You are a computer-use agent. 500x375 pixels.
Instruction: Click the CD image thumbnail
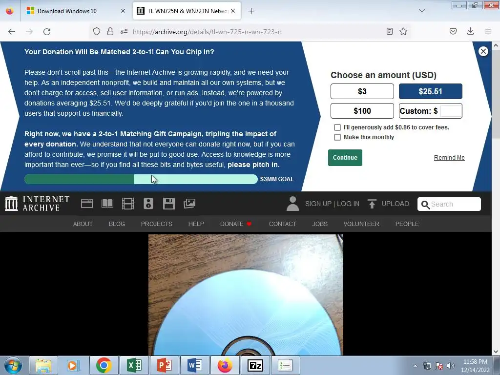point(246,295)
